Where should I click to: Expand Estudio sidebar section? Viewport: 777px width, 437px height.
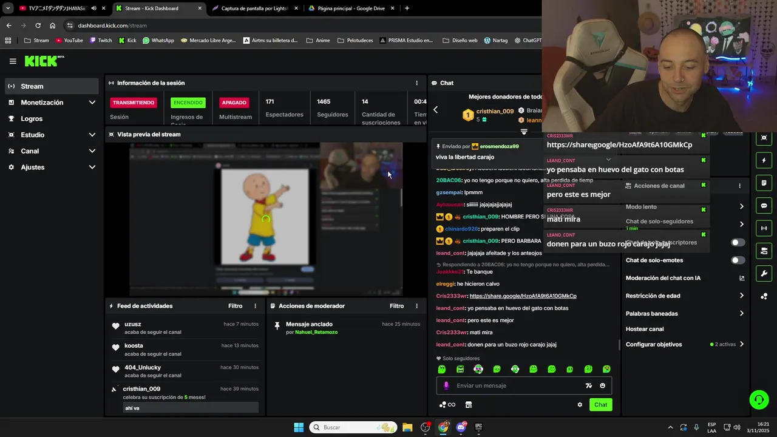[x=92, y=135]
